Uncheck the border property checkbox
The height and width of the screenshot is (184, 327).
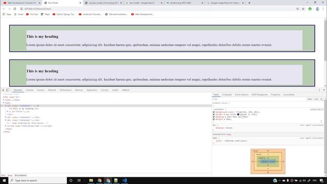[x=214, y=114]
